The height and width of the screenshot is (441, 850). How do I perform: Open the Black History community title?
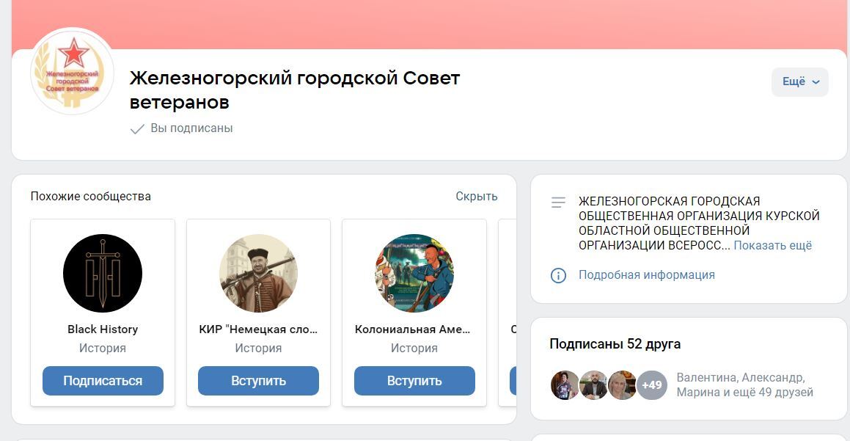(103, 329)
